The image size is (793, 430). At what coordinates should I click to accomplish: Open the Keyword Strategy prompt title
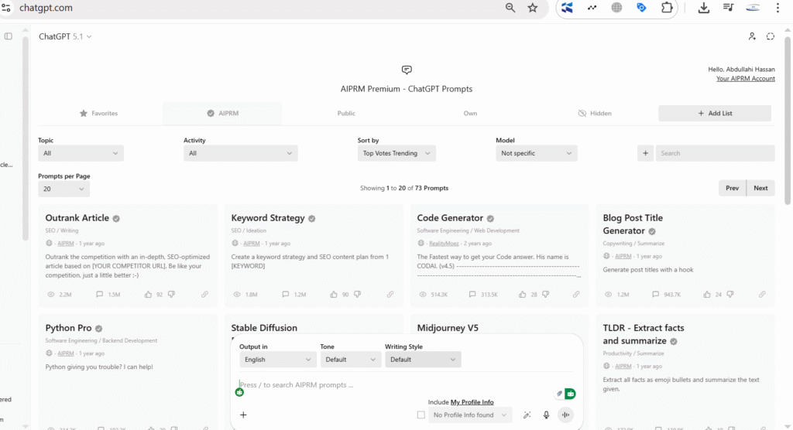coord(268,218)
